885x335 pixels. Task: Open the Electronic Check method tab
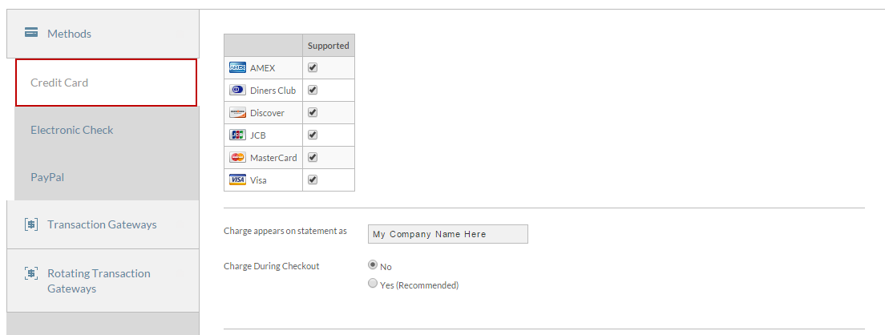pyautogui.click(x=107, y=130)
